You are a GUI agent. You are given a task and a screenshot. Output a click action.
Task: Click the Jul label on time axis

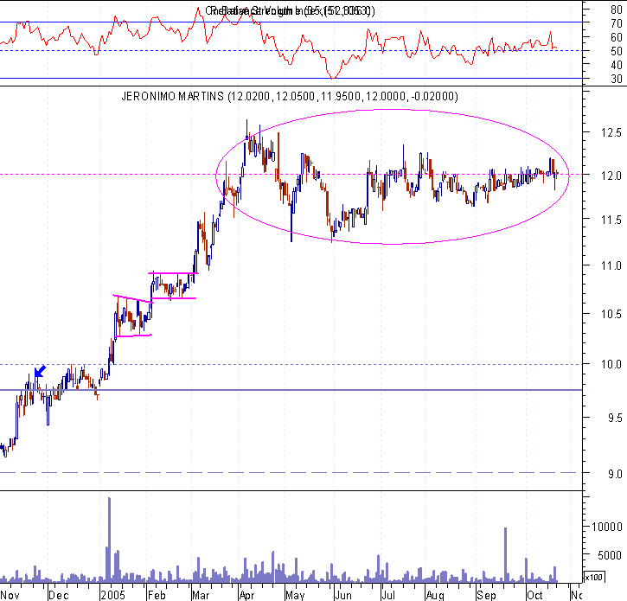[388, 595]
